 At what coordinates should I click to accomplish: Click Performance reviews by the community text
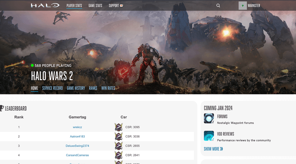point(244,140)
